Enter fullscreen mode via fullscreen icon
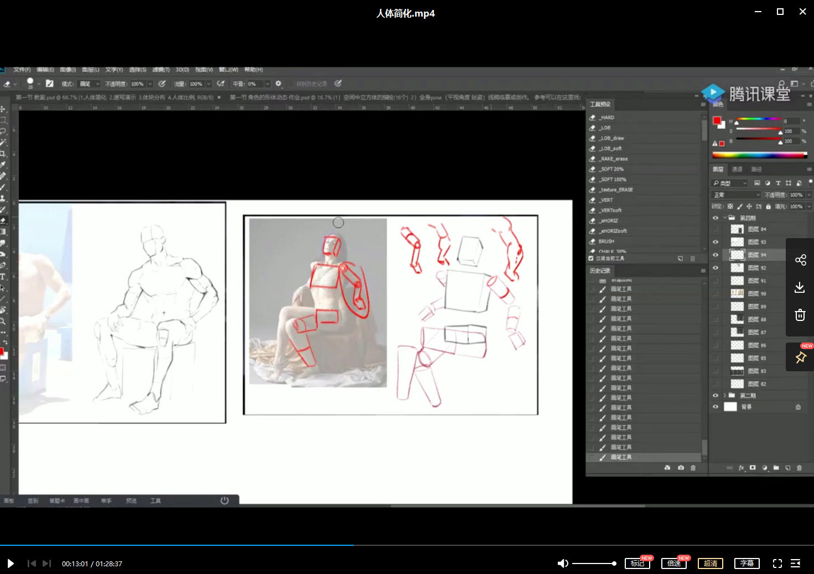This screenshot has height=574, width=814. coord(777,564)
